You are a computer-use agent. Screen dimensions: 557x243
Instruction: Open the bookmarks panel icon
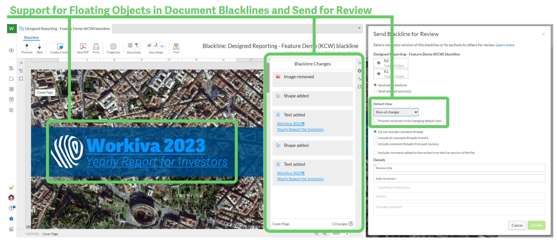(21, 79)
